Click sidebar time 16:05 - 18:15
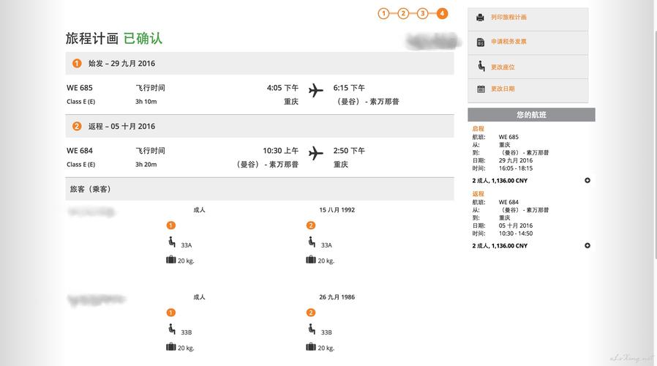Viewport: 657px width, 366px height. coord(515,168)
